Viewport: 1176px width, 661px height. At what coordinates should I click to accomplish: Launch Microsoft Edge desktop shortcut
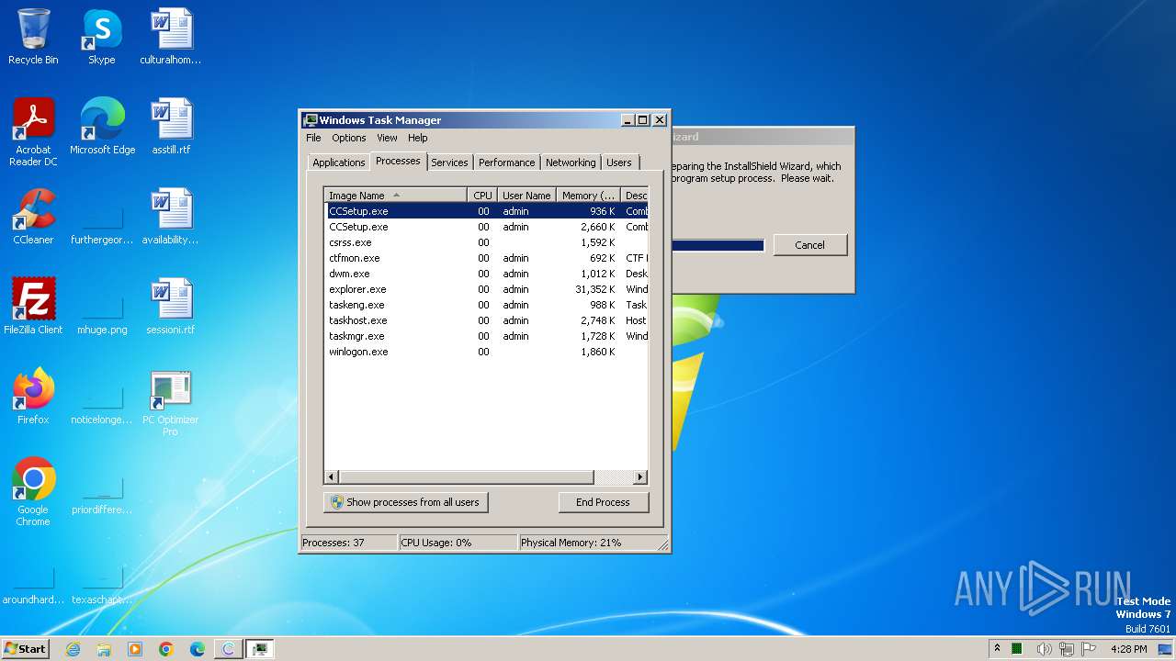coord(102,127)
